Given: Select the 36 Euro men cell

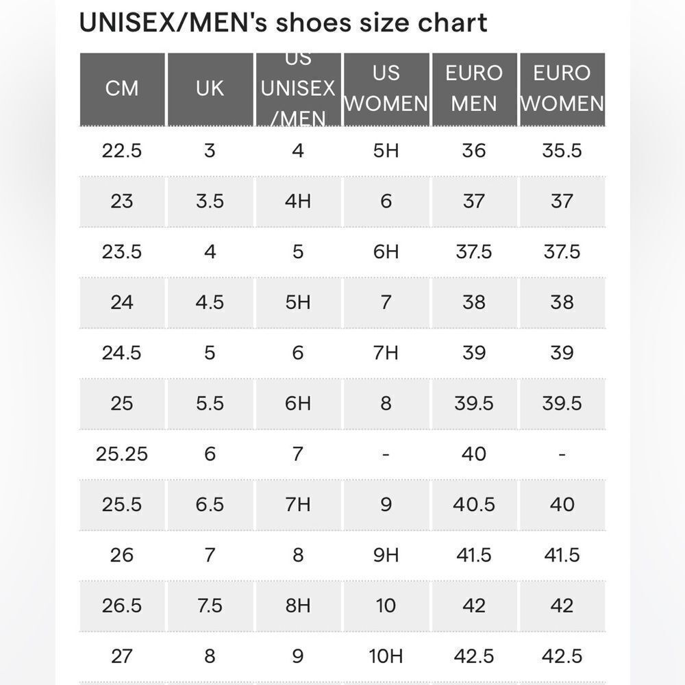Looking at the screenshot, I should point(475,151).
